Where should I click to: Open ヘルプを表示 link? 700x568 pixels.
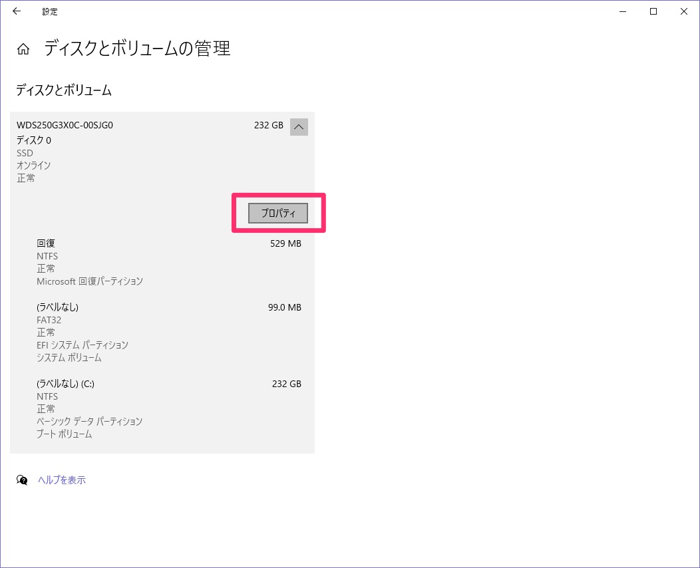(62, 480)
